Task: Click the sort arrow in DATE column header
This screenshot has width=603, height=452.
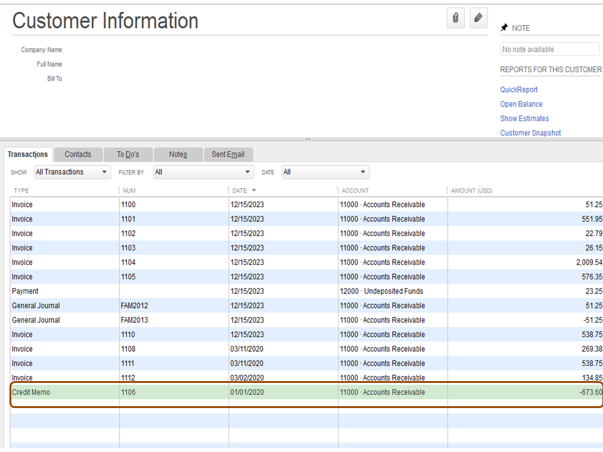Action: coord(254,190)
